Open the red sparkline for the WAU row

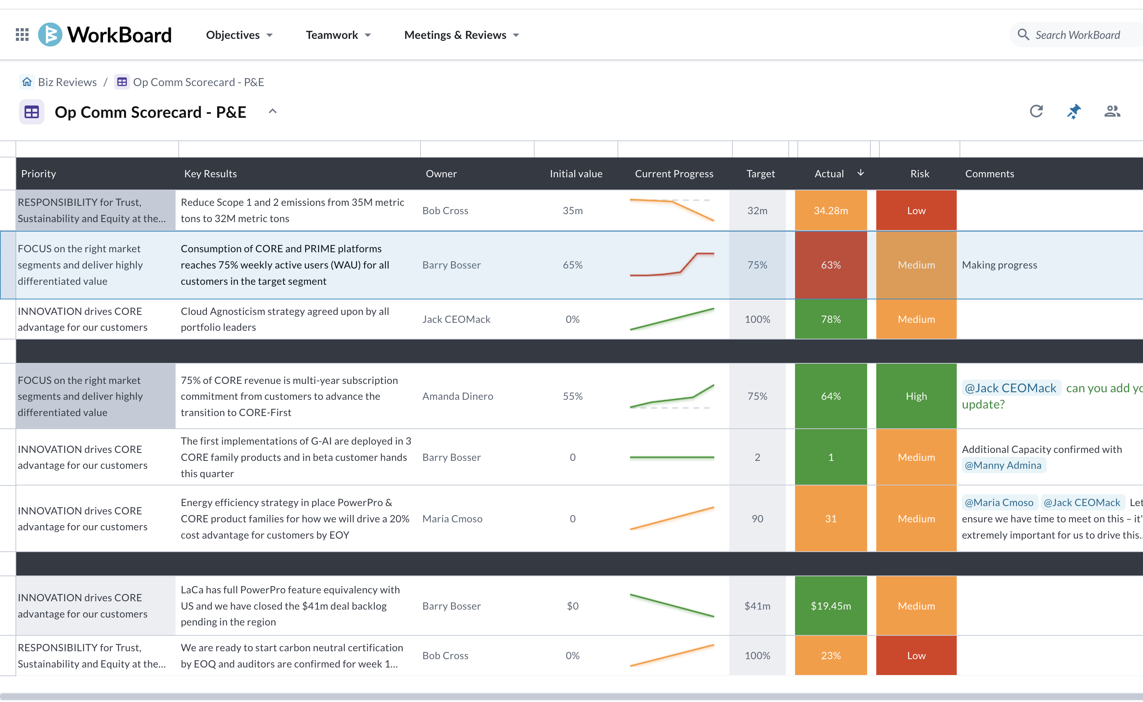click(x=672, y=265)
